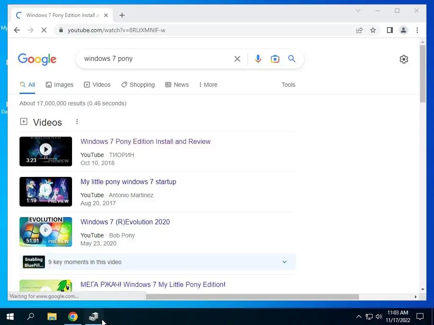Start voice search with the microphone icon
The height and width of the screenshot is (325, 434).
tap(258, 58)
